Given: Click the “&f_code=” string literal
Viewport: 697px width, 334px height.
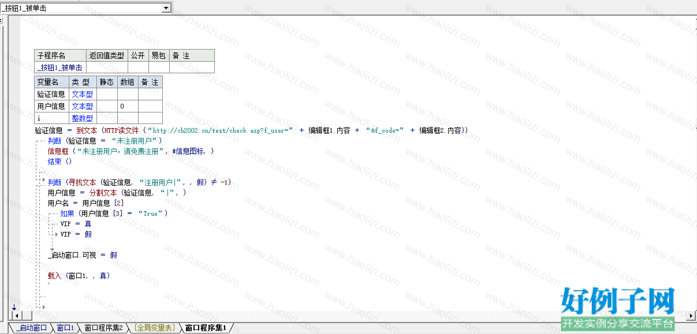Looking at the screenshot, I should pos(385,131).
